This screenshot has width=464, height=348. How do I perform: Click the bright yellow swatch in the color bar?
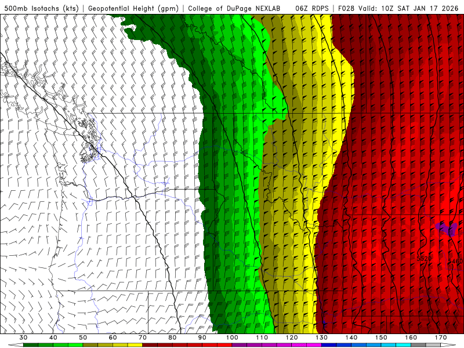(x=135, y=345)
